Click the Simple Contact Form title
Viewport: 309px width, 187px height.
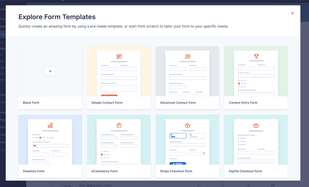coord(107,103)
